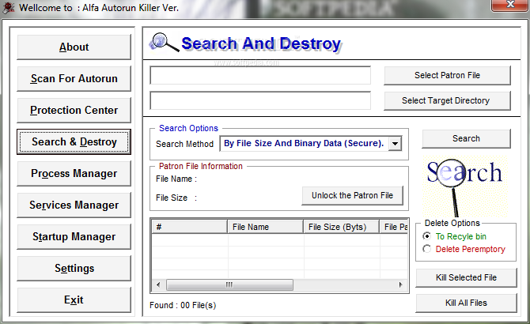
Task: Click the 'Found : 00 File(s)' text
Action: 183,305
